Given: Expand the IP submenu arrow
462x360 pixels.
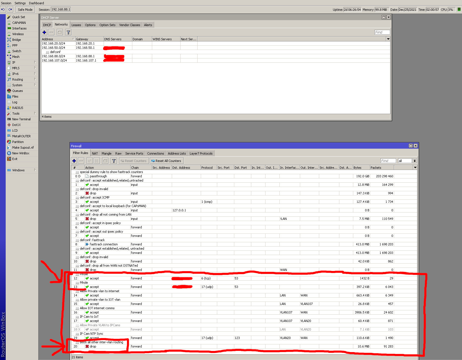Looking at the screenshot, I should pos(35,62).
